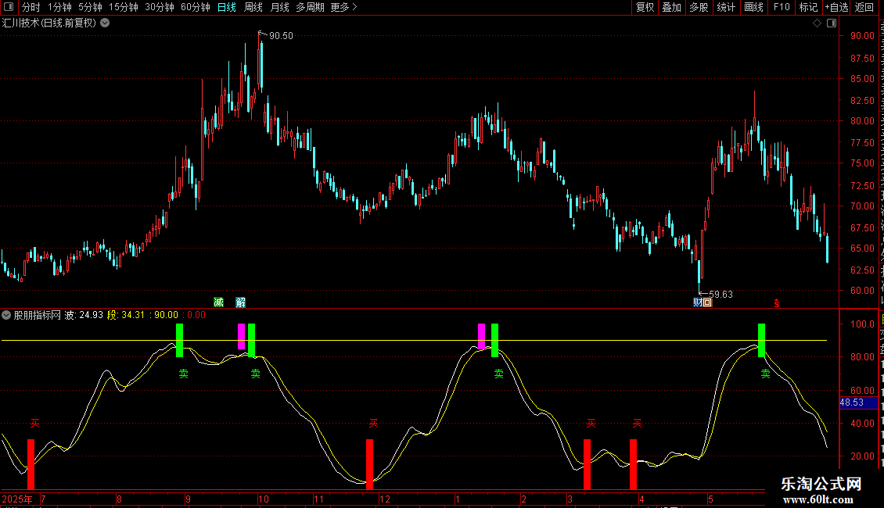The image size is (884, 508).
Task: Activate the 画线 drawing tools
Action: coord(753,7)
